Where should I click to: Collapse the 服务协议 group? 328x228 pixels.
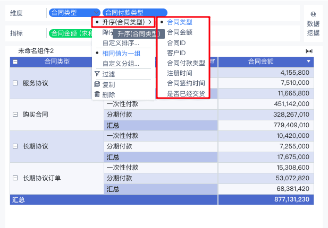point(15,83)
